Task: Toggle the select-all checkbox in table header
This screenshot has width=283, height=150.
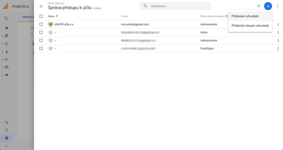Action: point(41,16)
